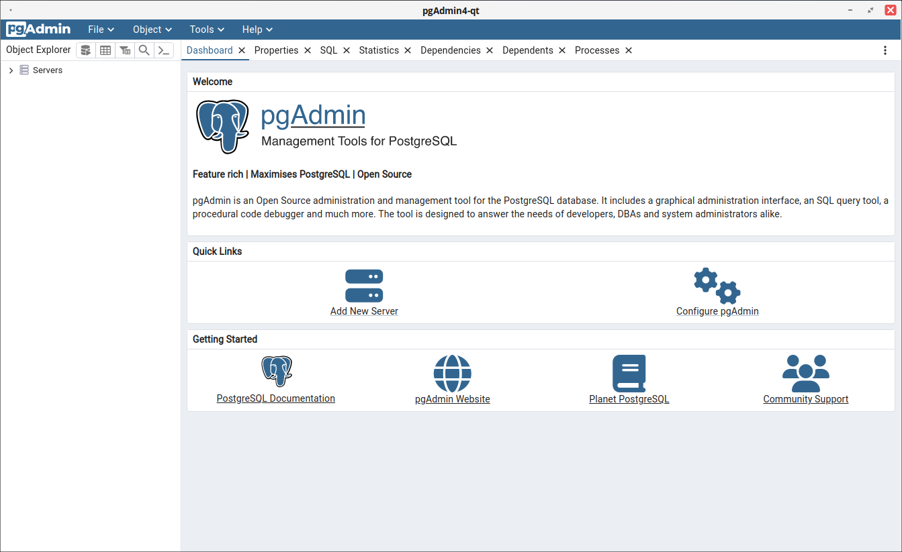This screenshot has height=552, width=902.
Task: Switch to the Statistics tab
Action: click(379, 50)
